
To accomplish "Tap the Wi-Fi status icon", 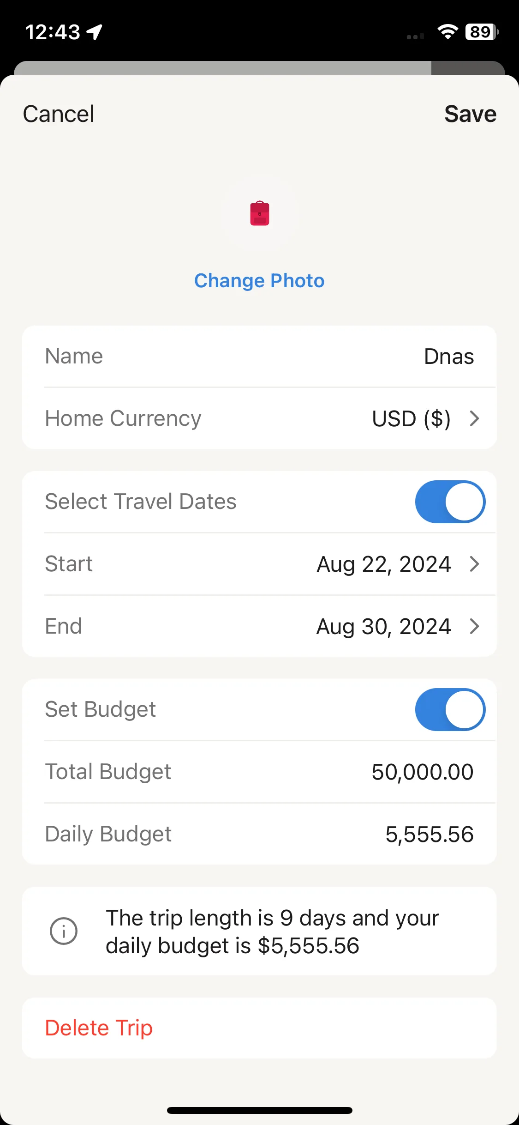I will [447, 32].
